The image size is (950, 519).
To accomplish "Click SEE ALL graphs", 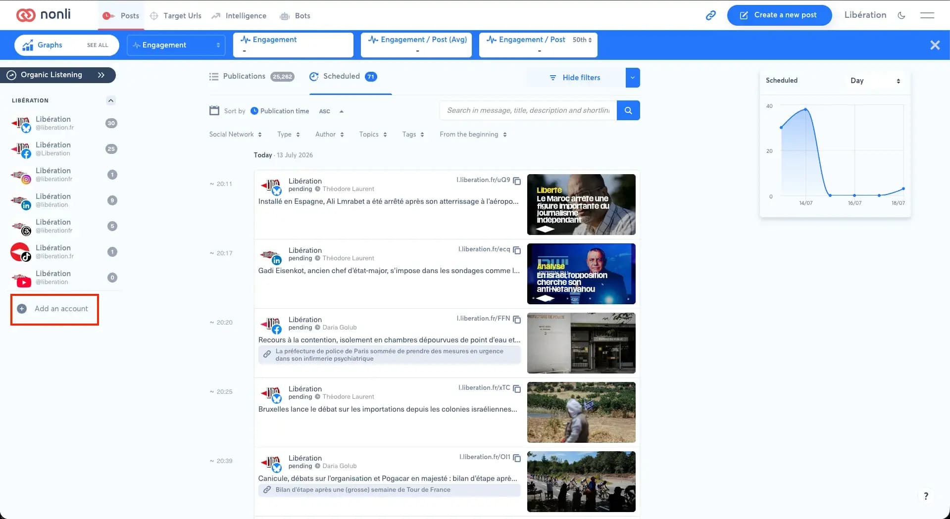I will (x=98, y=45).
